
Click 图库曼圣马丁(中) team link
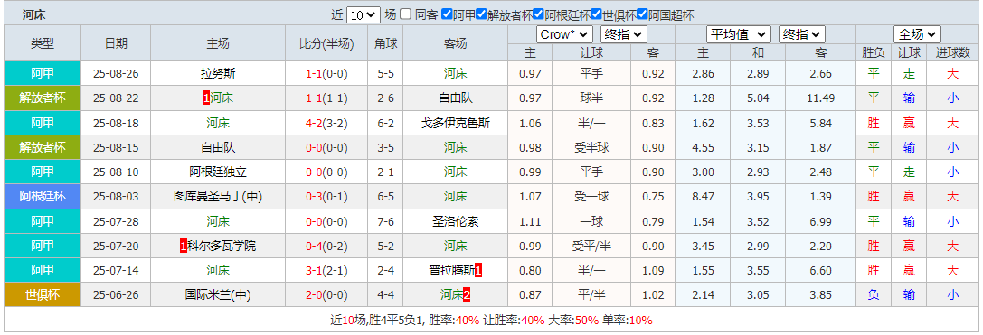tap(218, 197)
